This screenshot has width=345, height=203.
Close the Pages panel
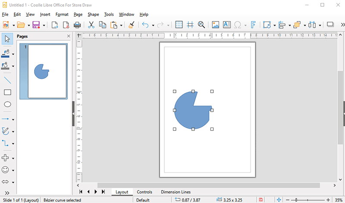(69, 36)
